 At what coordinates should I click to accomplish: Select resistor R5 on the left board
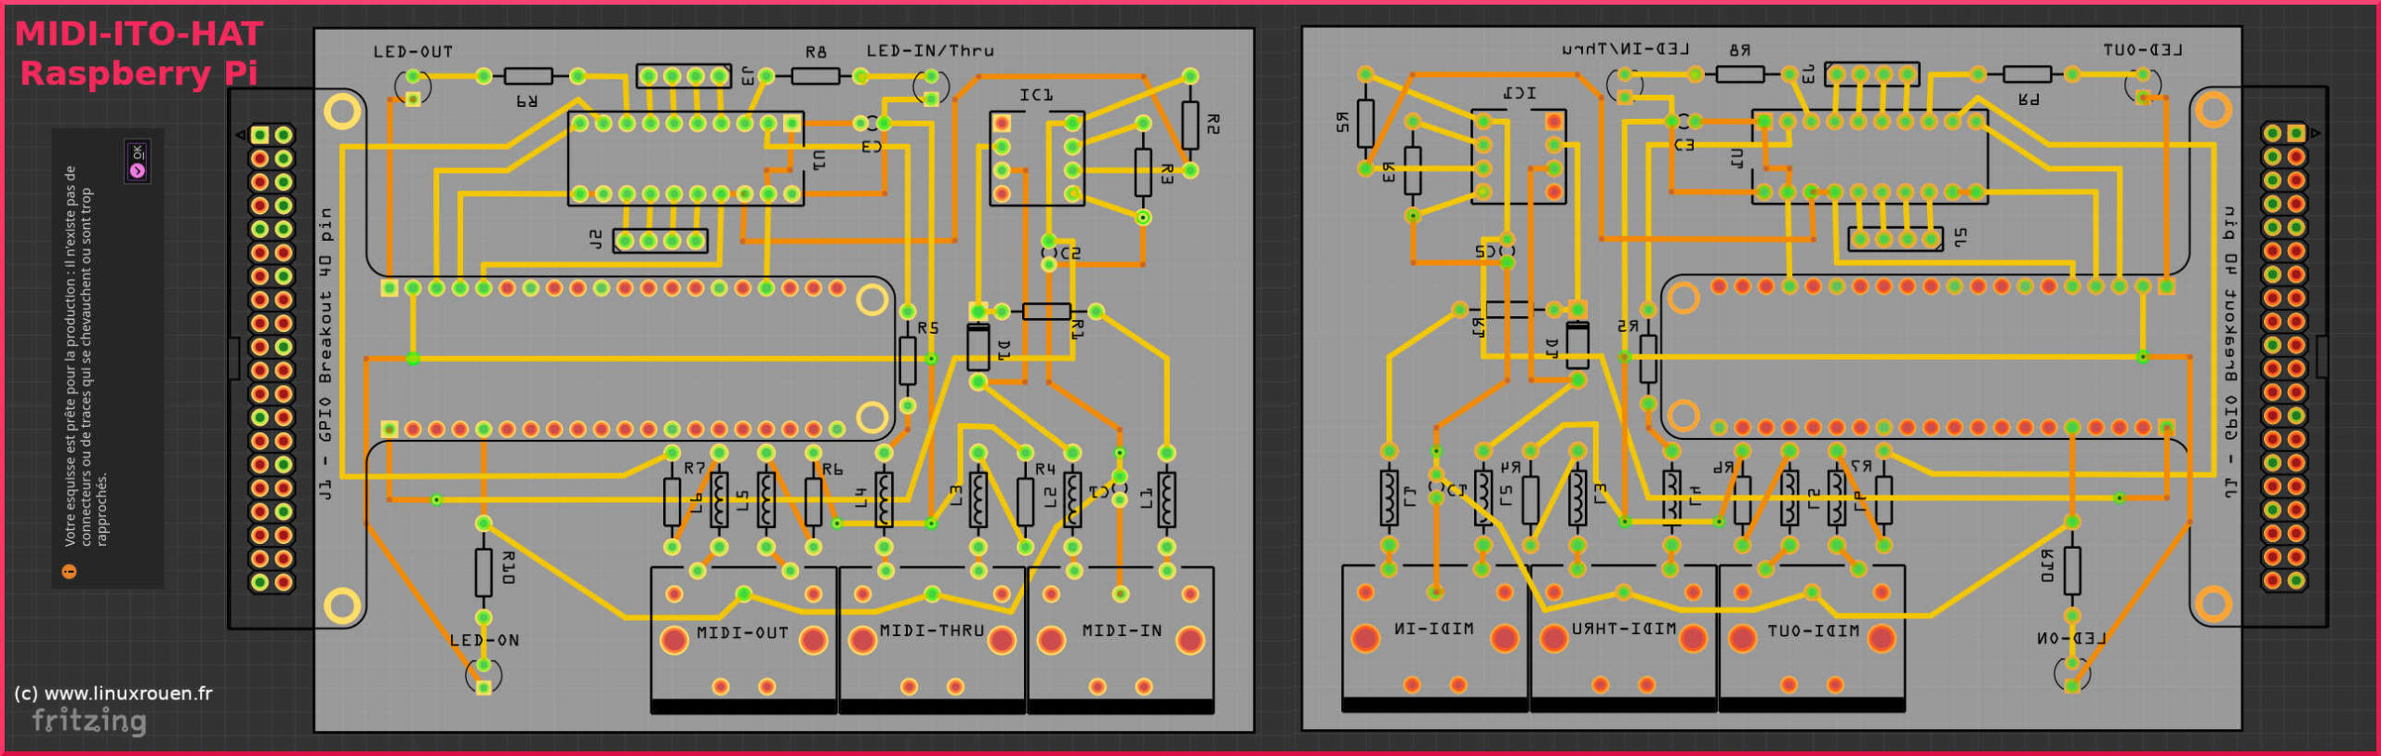908,360
